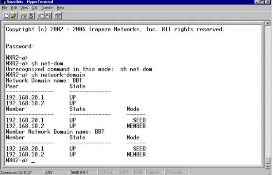Image resolution: width=273 pixels, height=175 pixels.
Task: Click the last SEED mode value
Action: (139, 149)
